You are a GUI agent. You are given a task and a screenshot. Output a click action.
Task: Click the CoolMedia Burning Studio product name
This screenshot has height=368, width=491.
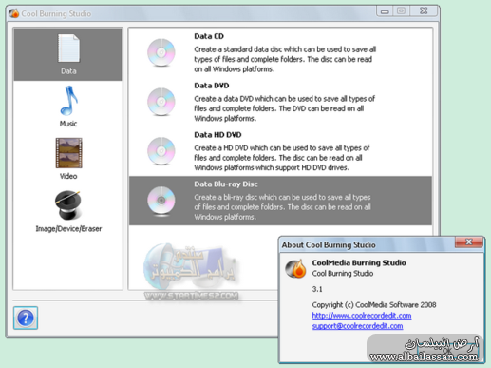coord(359,262)
